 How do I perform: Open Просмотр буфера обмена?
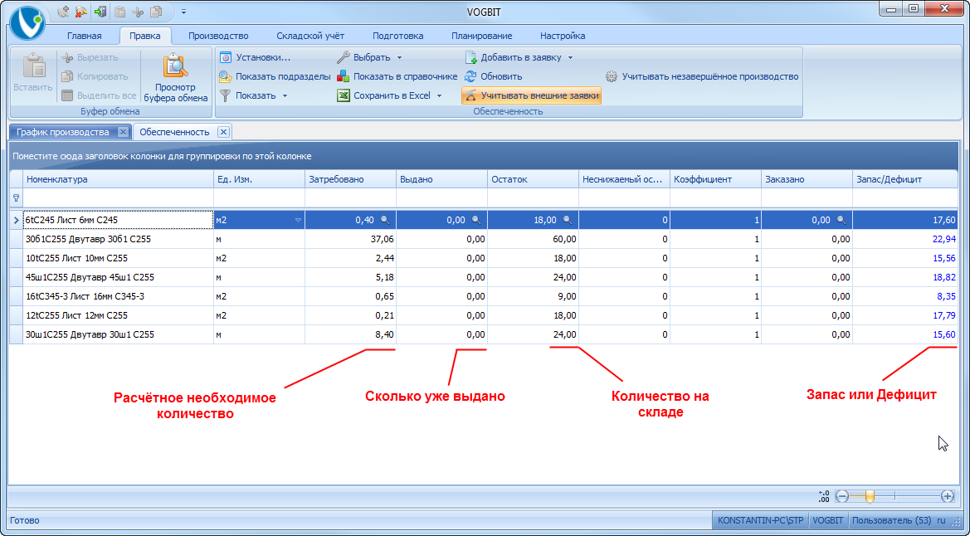click(x=176, y=77)
